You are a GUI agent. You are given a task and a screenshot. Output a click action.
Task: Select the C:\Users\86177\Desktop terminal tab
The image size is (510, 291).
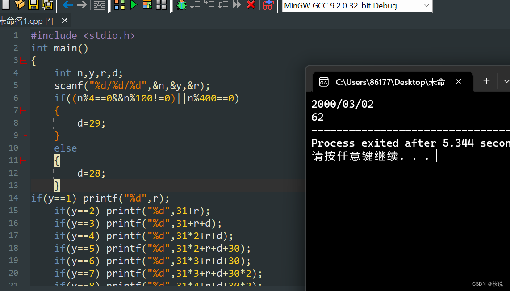tap(390, 82)
